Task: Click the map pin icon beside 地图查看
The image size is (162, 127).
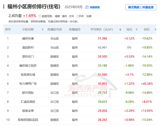Action: click(x=87, y=7)
